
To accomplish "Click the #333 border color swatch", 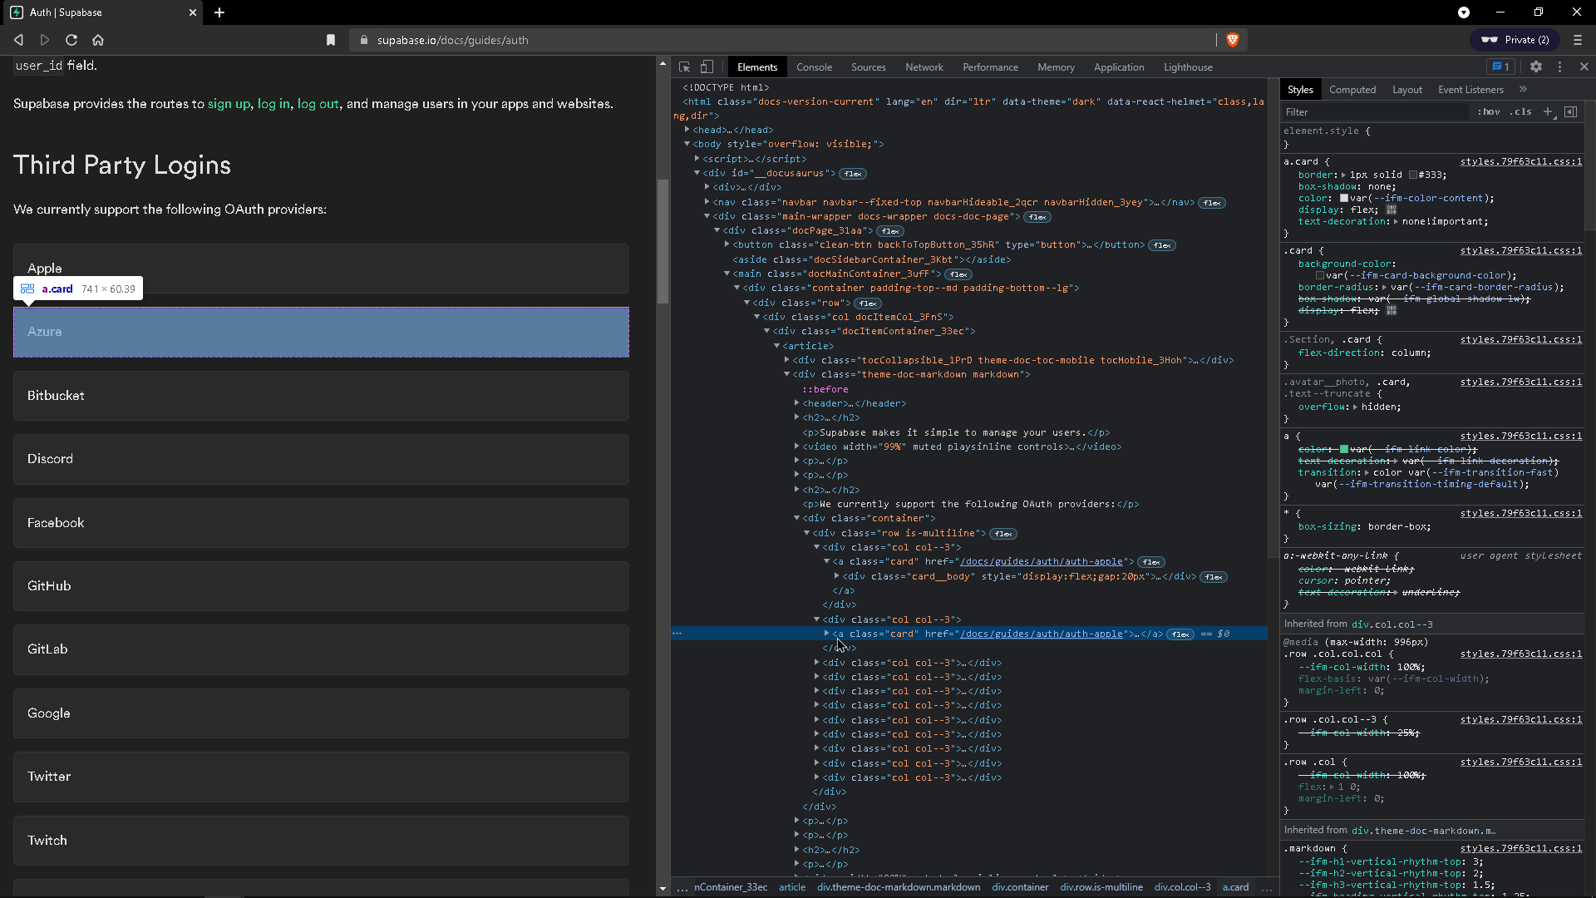I will point(1413,175).
